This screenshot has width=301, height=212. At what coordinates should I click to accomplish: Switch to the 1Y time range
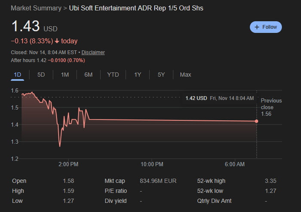click(138, 75)
